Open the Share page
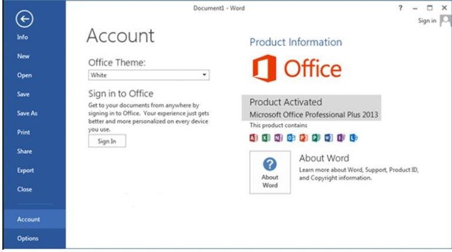This screenshot has height=252, width=452. point(24,152)
